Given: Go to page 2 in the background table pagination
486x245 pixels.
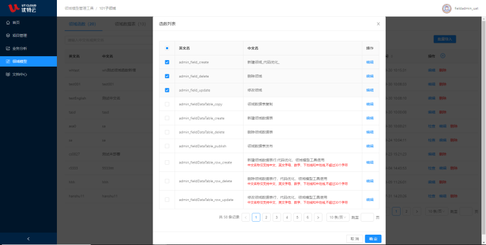Looking at the screenshot, I should pyautogui.click(x=407, y=211).
